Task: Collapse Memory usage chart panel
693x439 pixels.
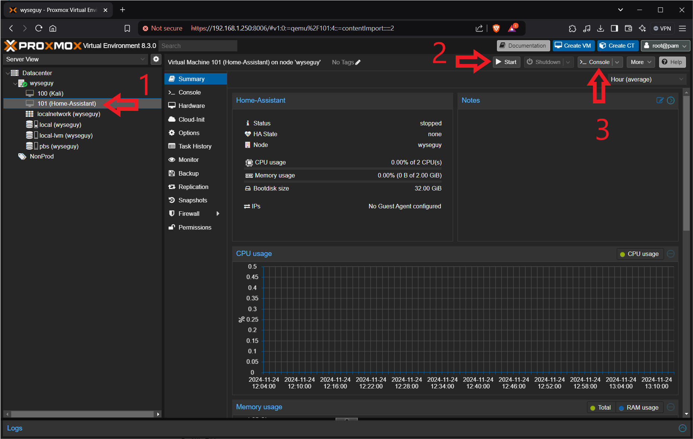Action: tap(671, 407)
